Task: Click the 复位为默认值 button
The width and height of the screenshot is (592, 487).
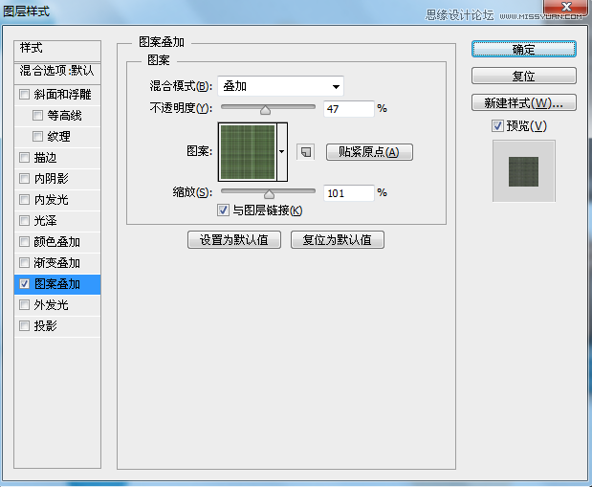Action: pyautogui.click(x=338, y=239)
